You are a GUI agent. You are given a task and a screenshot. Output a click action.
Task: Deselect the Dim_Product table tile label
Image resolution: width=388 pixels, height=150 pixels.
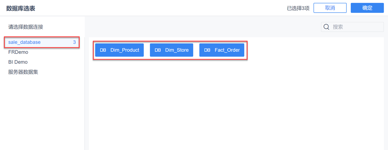tap(124, 50)
